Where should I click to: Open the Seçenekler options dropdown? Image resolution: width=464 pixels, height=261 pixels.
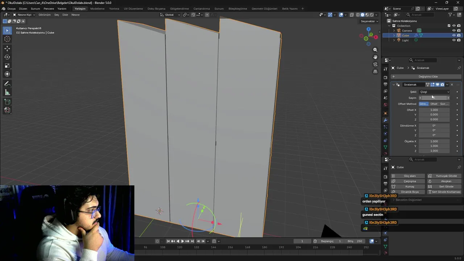(x=369, y=21)
